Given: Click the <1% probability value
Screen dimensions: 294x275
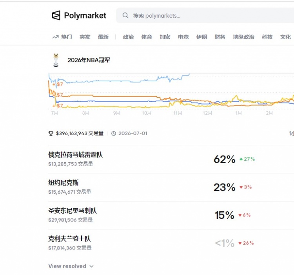Looking at the screenshot, I should (225, 244).
